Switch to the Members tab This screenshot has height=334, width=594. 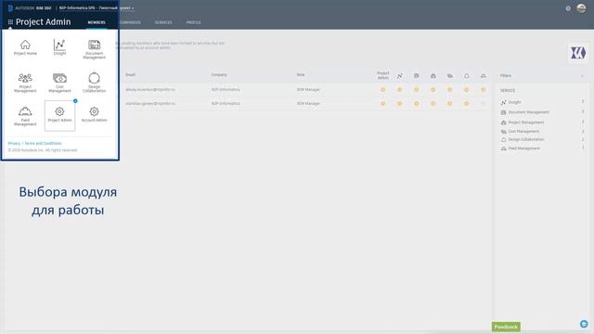click(97, 22)
